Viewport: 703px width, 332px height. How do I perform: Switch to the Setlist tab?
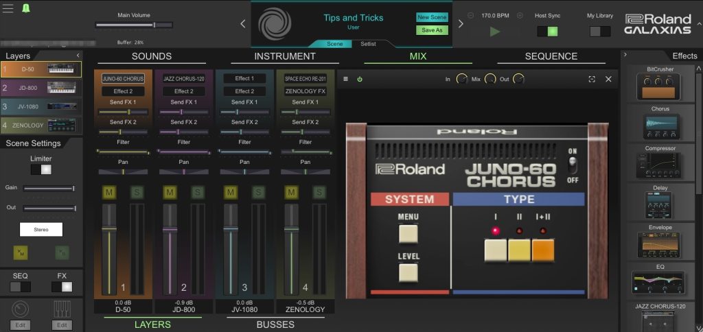(x=369, y=44)
